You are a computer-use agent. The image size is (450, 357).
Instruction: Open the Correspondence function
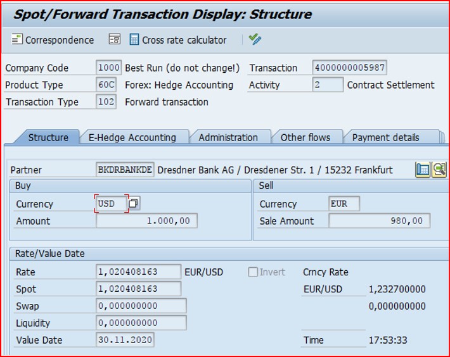point(53,40)
